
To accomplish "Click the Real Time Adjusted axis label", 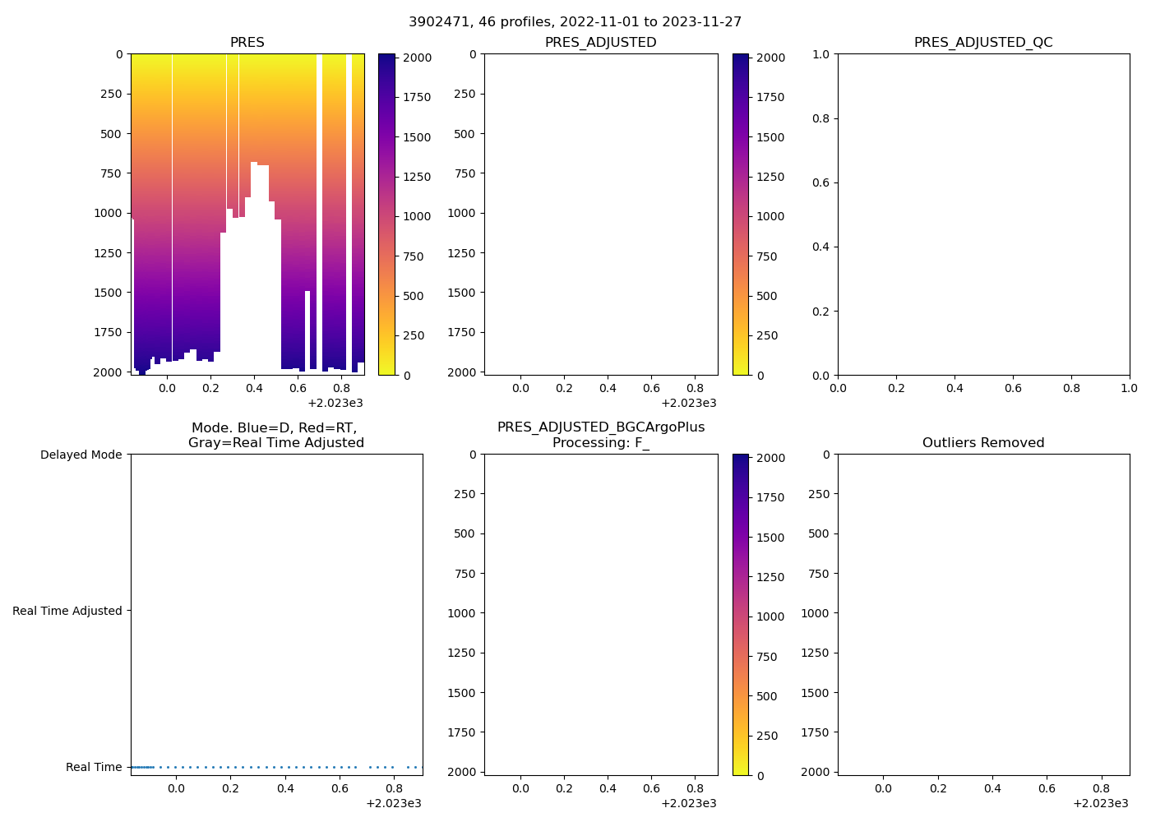I will 67,611.
